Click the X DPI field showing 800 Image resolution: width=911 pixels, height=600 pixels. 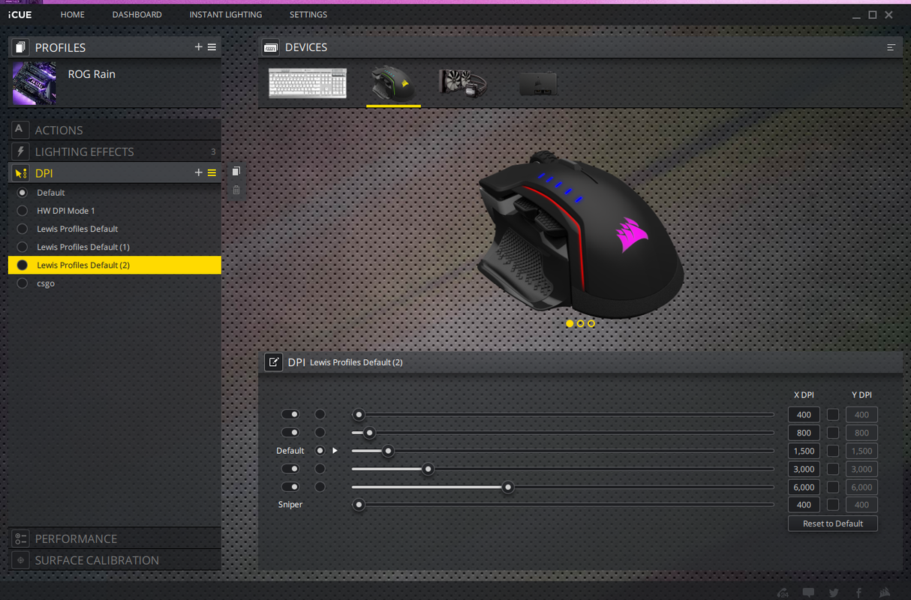tap(804, 433)
